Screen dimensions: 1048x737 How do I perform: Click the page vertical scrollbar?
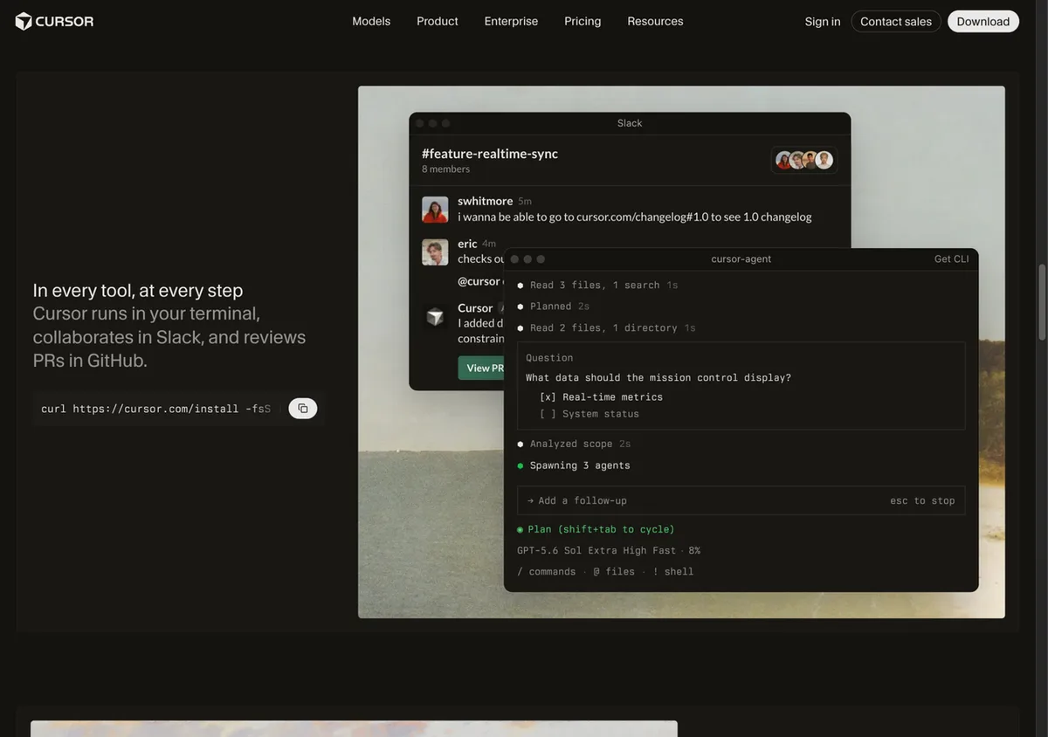pos(1042,302)
